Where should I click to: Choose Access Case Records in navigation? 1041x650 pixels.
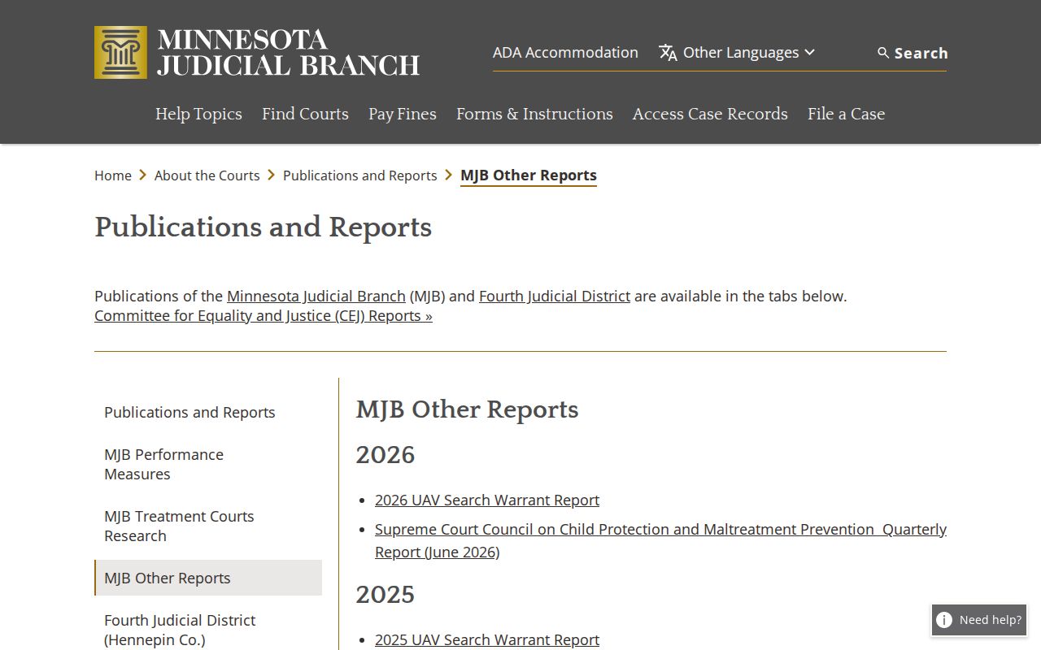point(710,114)
